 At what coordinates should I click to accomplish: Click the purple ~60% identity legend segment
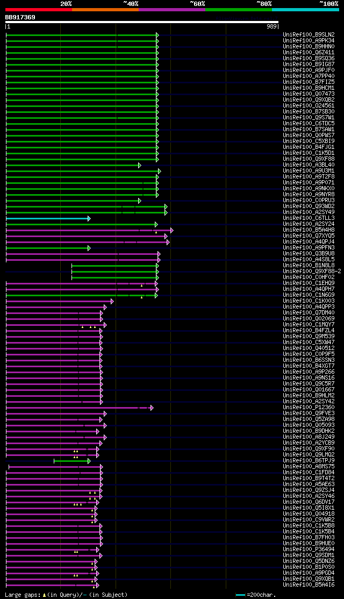(172, 10)
